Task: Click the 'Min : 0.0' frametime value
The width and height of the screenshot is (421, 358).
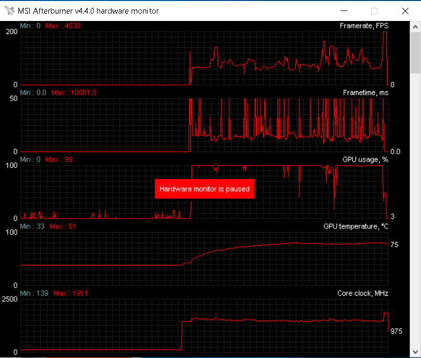Action: [x=33, y=93]
